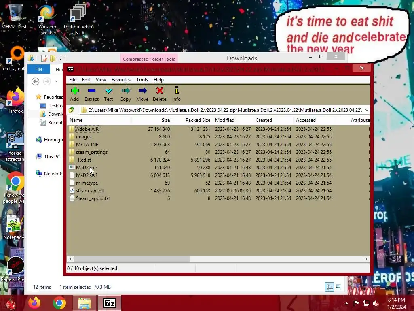Switch Explorer to details view icon
414x311 pixels.
coord(329,287)
